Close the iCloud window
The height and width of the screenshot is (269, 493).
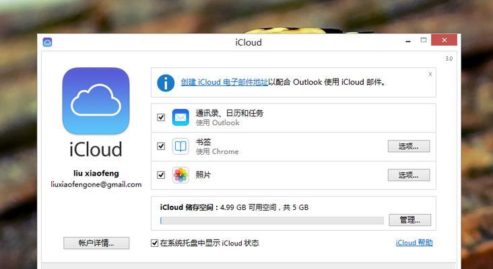pos(444,40)
